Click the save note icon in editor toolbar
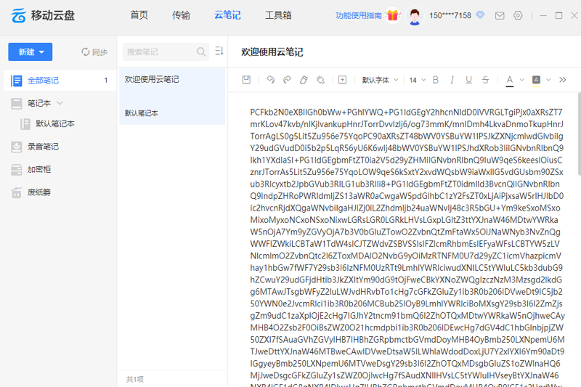This screenshot has height=387, width=581. click(246, 80)
